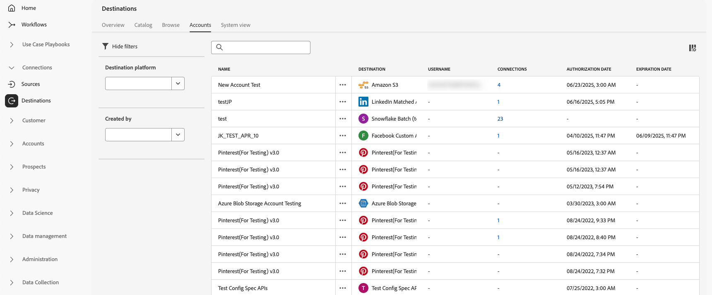
Task: Open more actions for JK_TEST_APR_10
Action: pos(343,136)
